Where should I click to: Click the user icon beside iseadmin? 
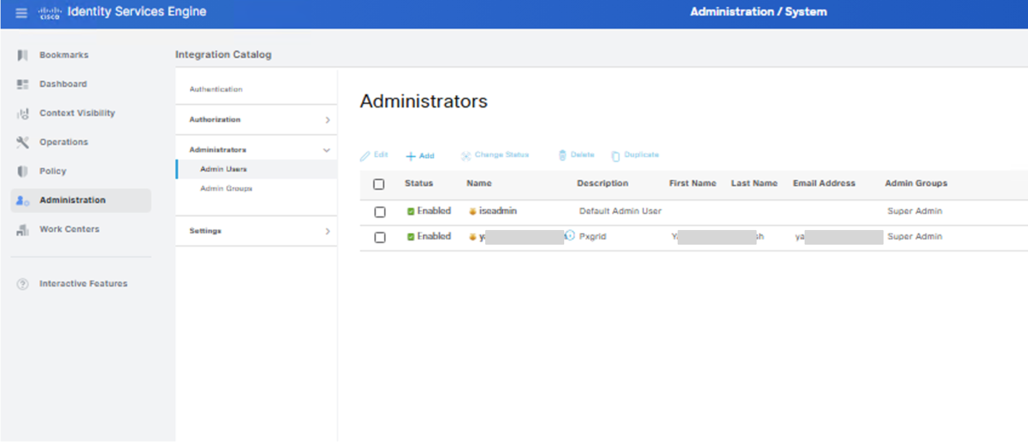(472, 211)
